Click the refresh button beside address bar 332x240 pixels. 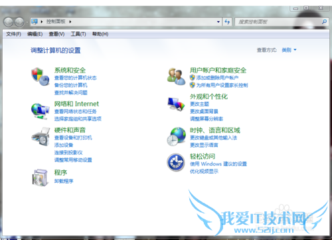click(227, 22)
